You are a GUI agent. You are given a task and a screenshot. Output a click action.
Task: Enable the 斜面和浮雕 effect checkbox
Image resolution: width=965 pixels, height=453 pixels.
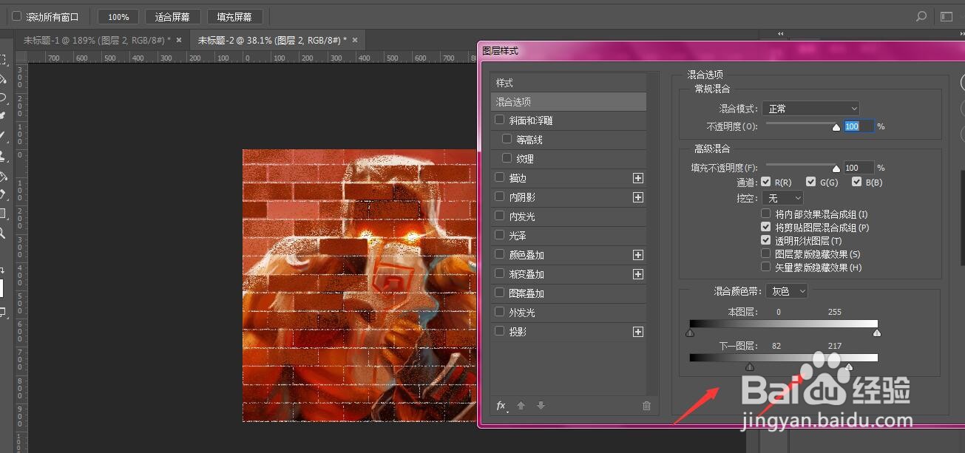[x=500, y=120]
